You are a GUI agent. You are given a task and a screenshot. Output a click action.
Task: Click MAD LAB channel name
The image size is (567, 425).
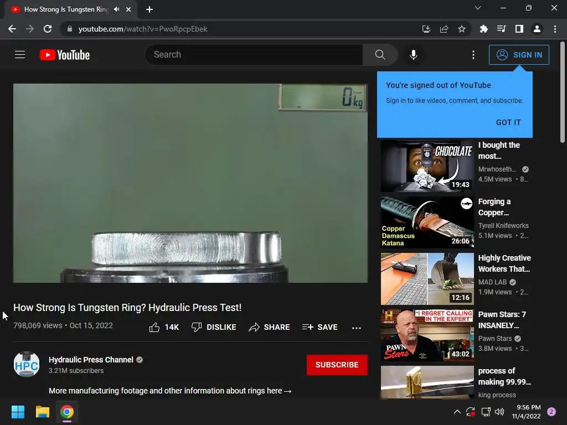[492, 282]
